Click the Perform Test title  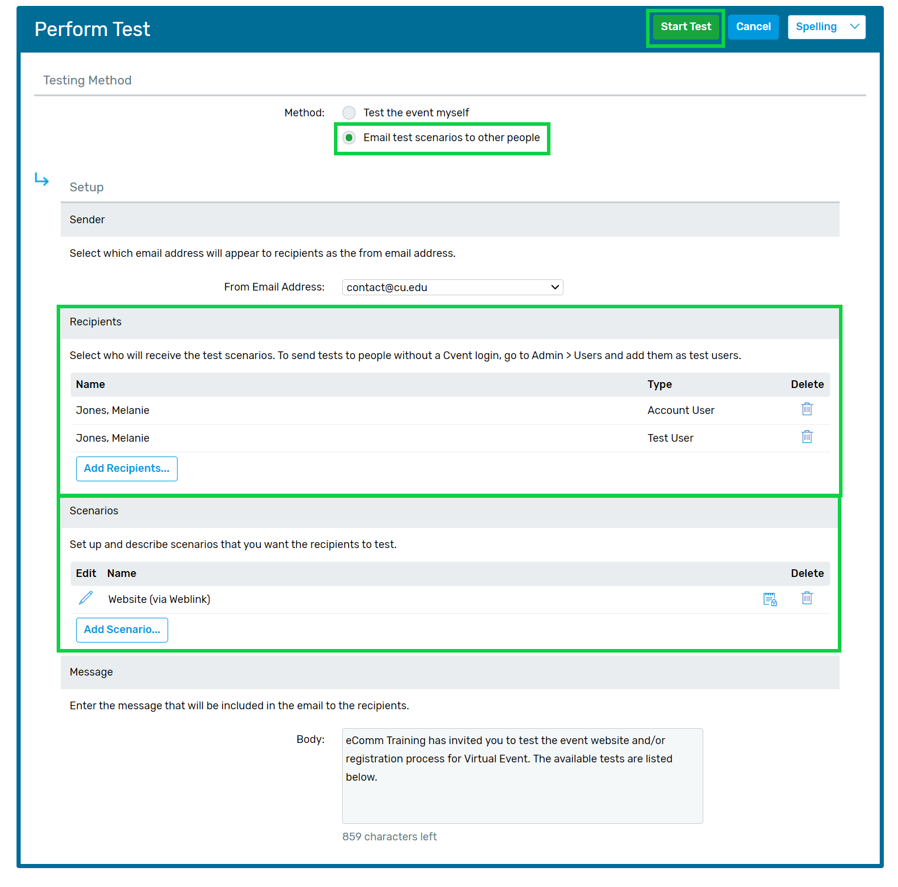93,29
